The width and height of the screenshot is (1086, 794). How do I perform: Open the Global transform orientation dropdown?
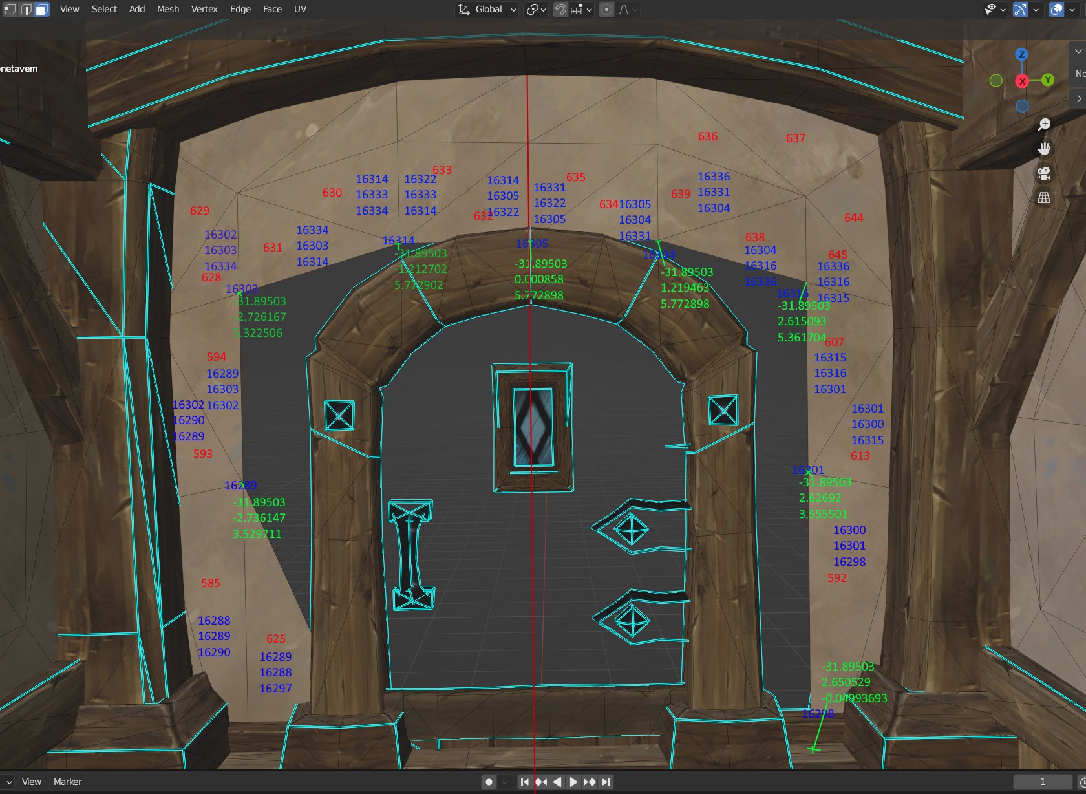click(x=487, y=9)
